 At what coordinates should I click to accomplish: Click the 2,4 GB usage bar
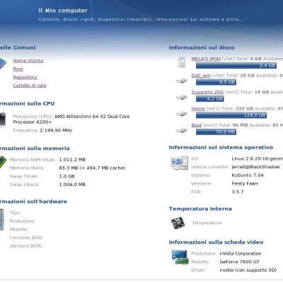(236, 66)
